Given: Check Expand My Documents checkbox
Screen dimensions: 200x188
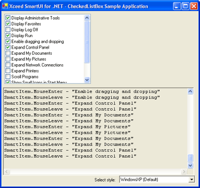Looking at the screenshot, I should (x=8, y=53).
